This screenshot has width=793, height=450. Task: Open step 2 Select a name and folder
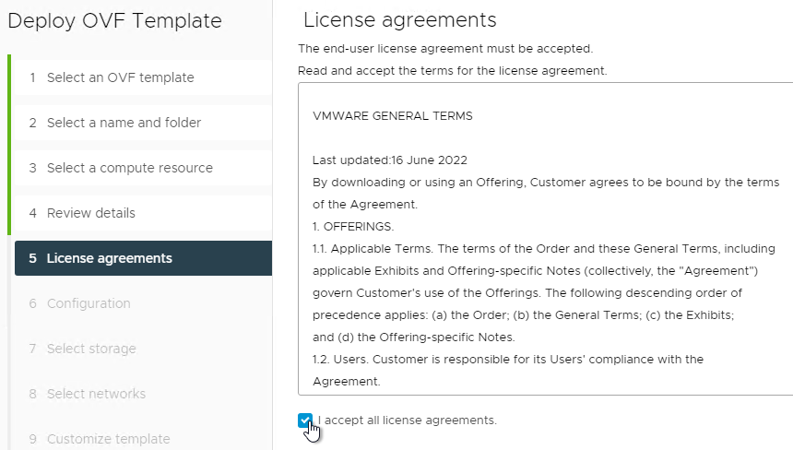143,123
